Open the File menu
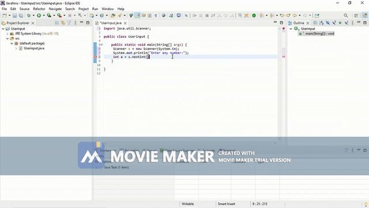The width and height of the screenshot is (369, 208). coord(4,9)
